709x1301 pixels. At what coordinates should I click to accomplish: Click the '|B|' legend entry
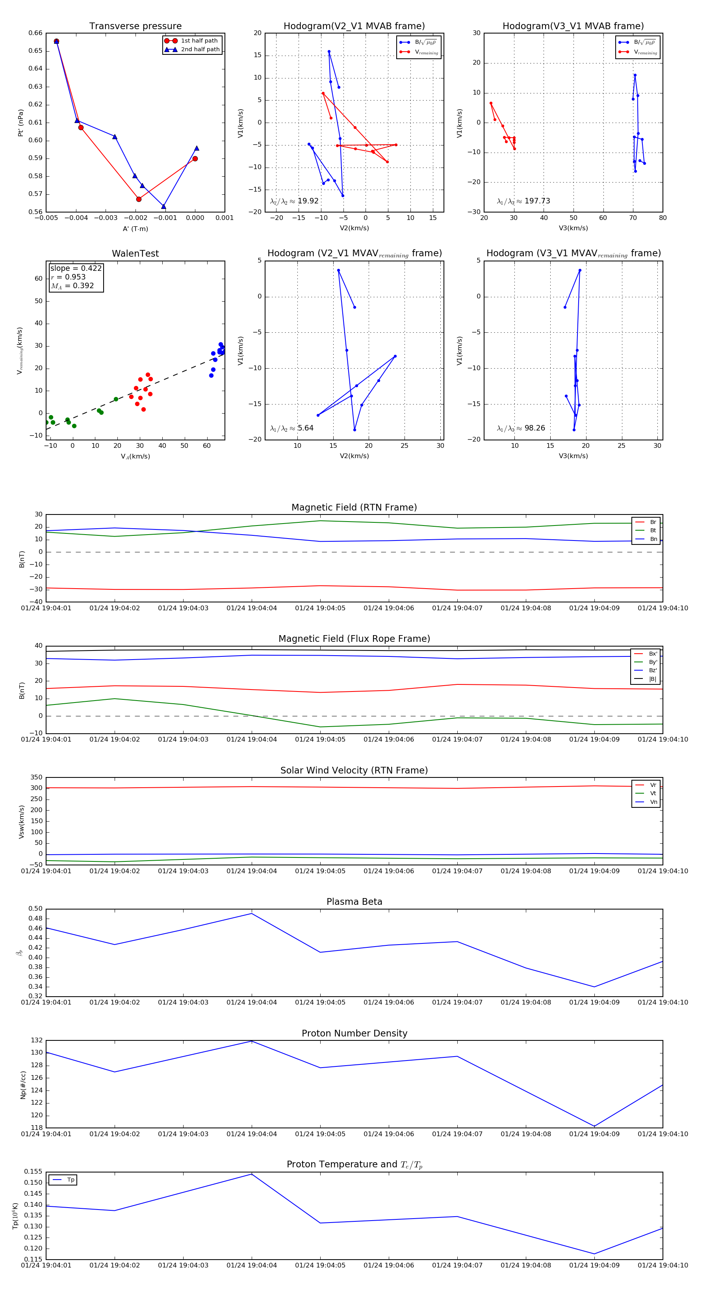click(x=646, y=679)
